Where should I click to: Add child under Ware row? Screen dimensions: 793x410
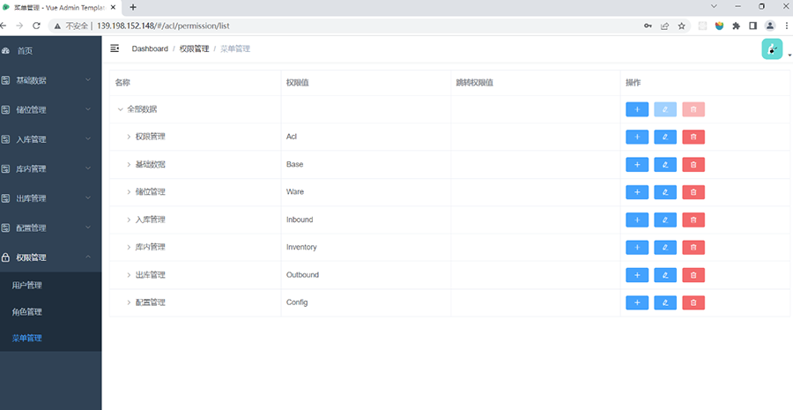(x=637, y=192)
